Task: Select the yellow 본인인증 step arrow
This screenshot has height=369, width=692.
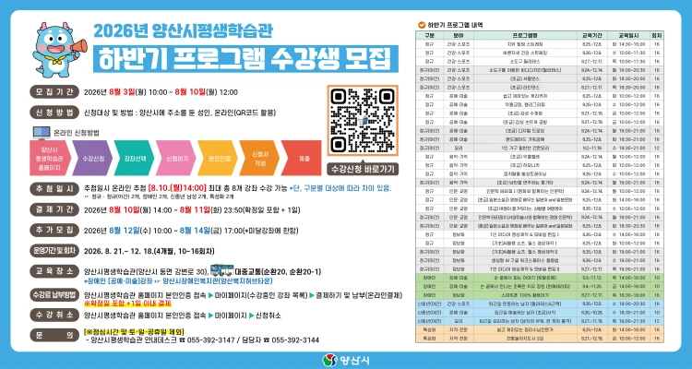Action: (x=218, y=158)
